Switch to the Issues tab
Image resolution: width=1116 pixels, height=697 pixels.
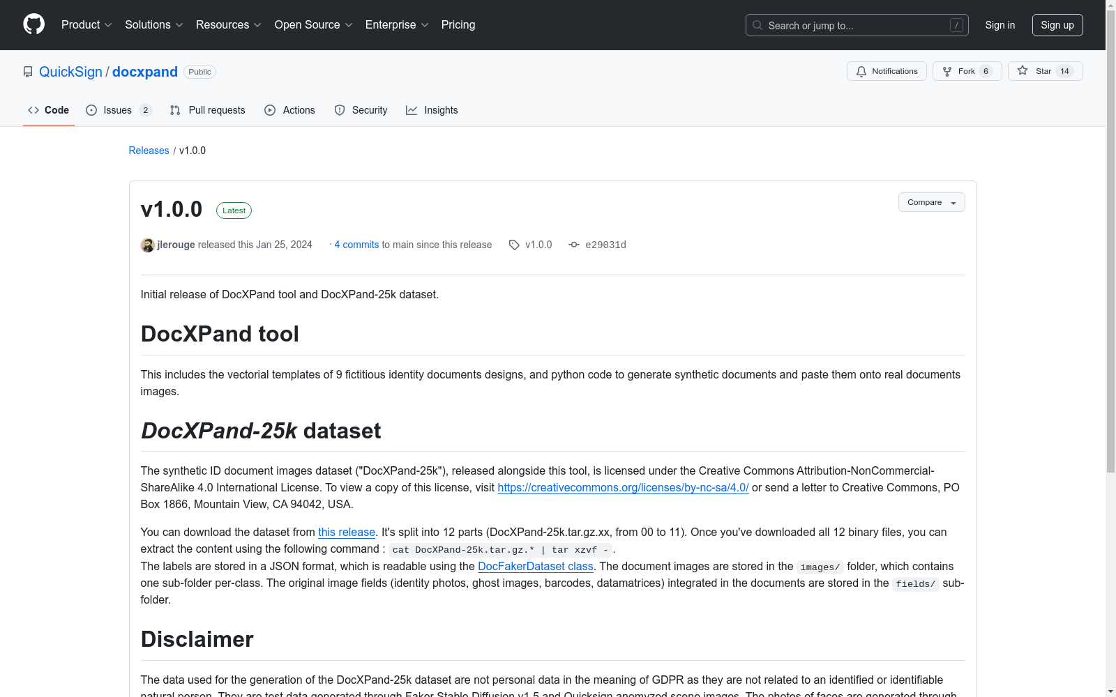pyautogui.click(x=119, y=110)
